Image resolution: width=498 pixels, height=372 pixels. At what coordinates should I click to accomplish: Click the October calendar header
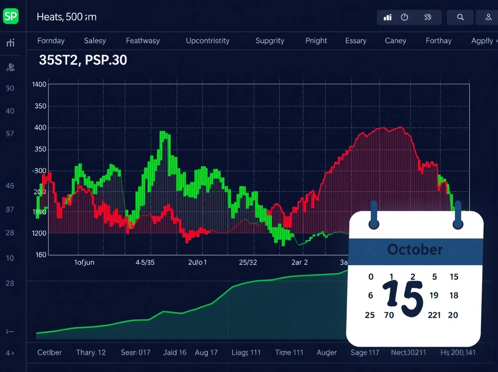(x=415, y=250)
